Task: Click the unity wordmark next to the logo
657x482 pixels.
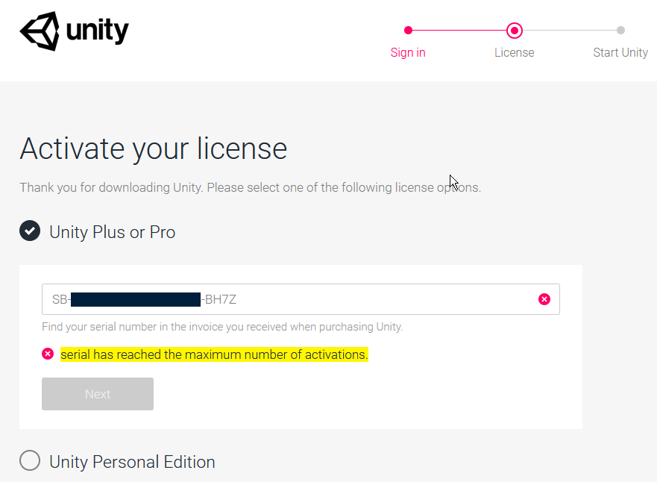Action: (x=97, y=31)
